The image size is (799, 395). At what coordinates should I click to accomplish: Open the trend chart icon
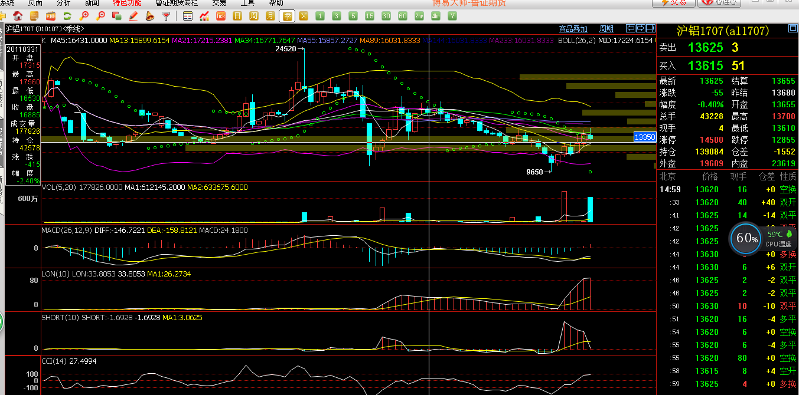pyautogui.click(x=204, y=16)
